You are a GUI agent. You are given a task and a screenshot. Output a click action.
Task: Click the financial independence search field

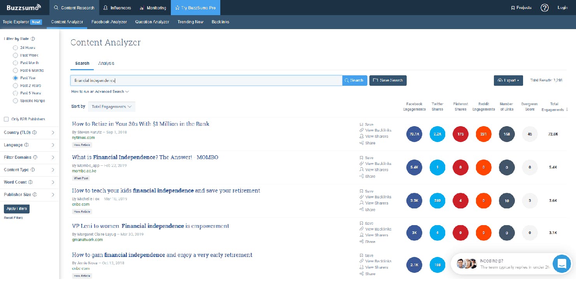coord(206,80)
